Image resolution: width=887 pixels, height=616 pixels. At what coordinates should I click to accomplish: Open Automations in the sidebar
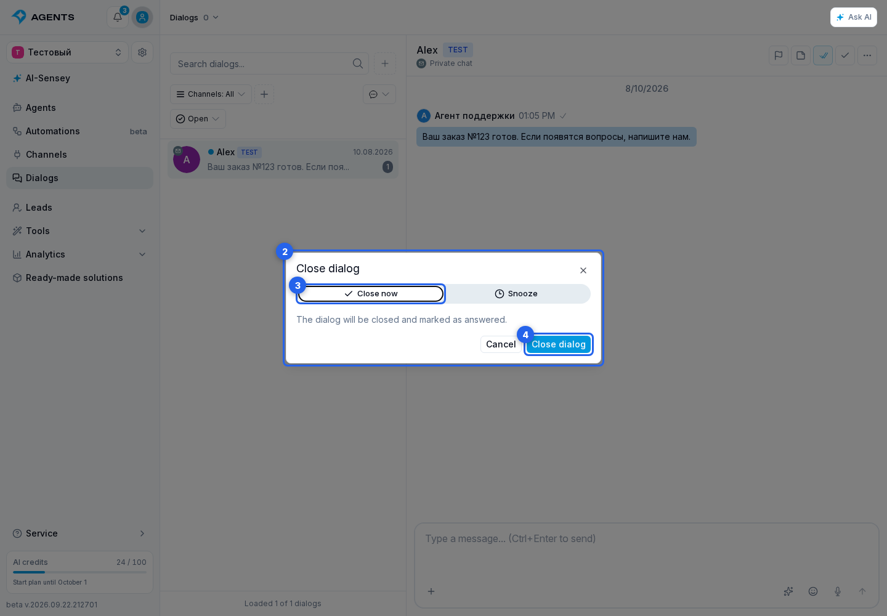[x=79, y=131]
